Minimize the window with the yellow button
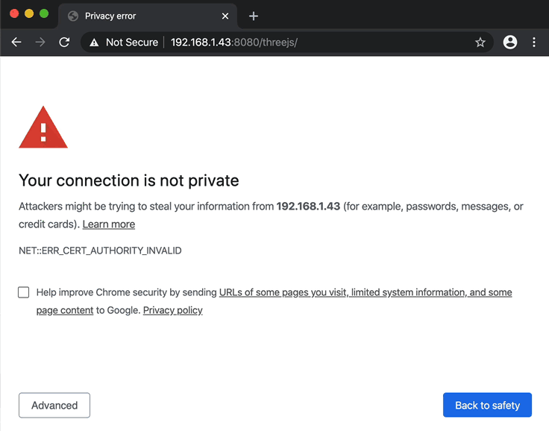Viewport: 549px width, 431px height. [x=29, y=14]
